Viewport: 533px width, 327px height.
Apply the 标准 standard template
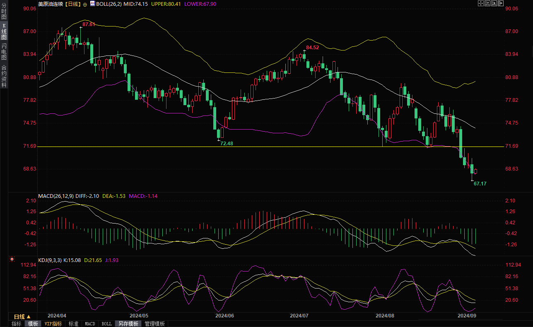(x=74, y=324)
